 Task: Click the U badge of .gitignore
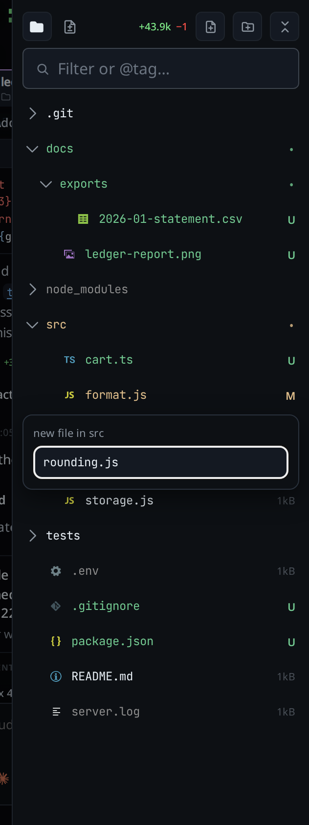pos(291,607)
